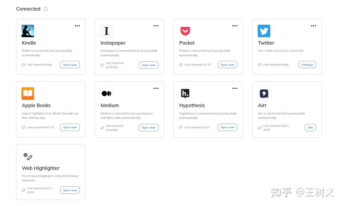Click the Airr Info button
Image resolution: width=343 pixels, height=206 pixels.
tap(310, 127)
